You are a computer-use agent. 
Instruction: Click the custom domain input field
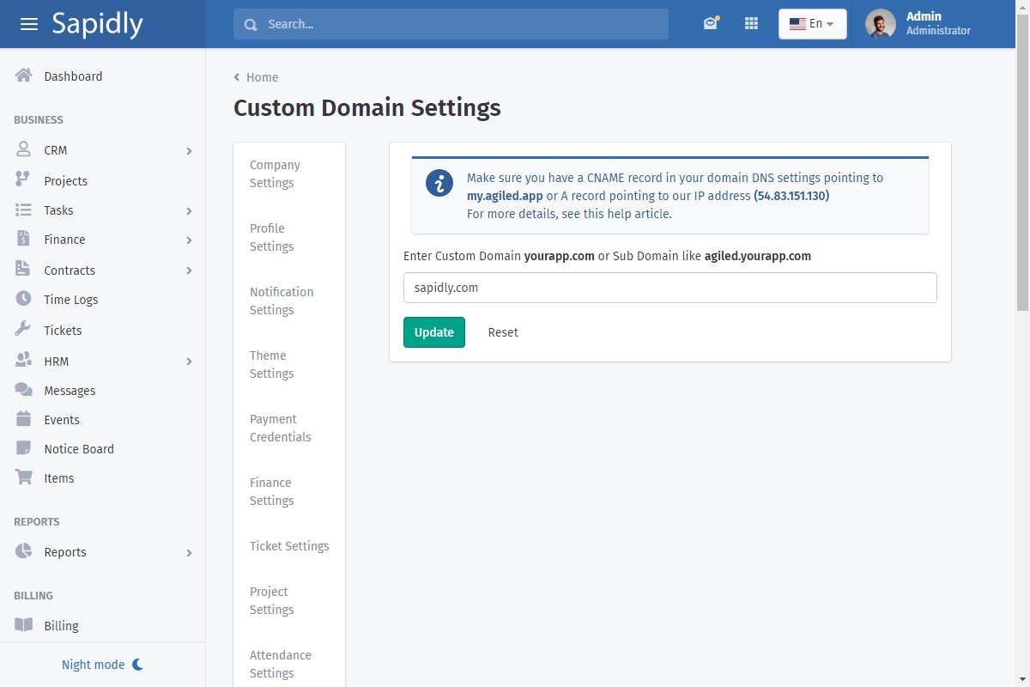(669, 288)
